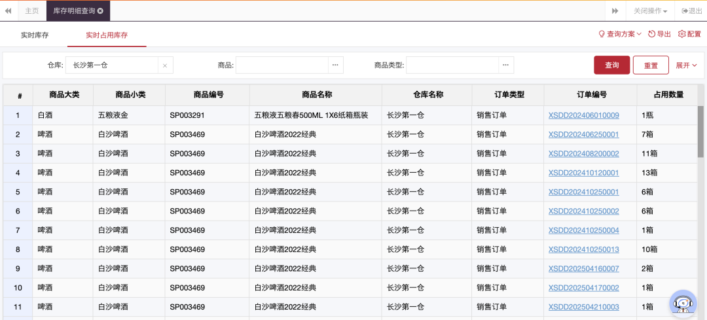Switch to the 主页 tab
The image size is (707, 320).
tap(32, 11)
